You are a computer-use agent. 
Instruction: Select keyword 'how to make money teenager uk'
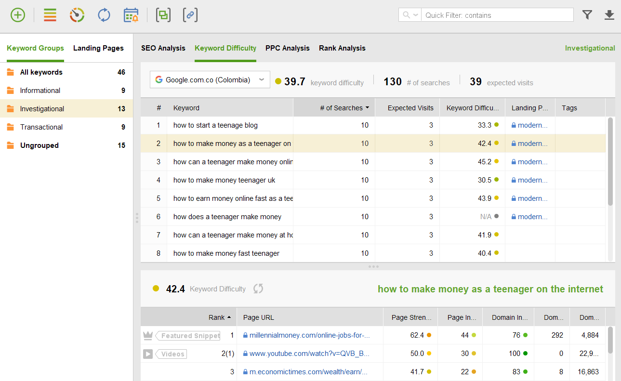coord(225,180)
